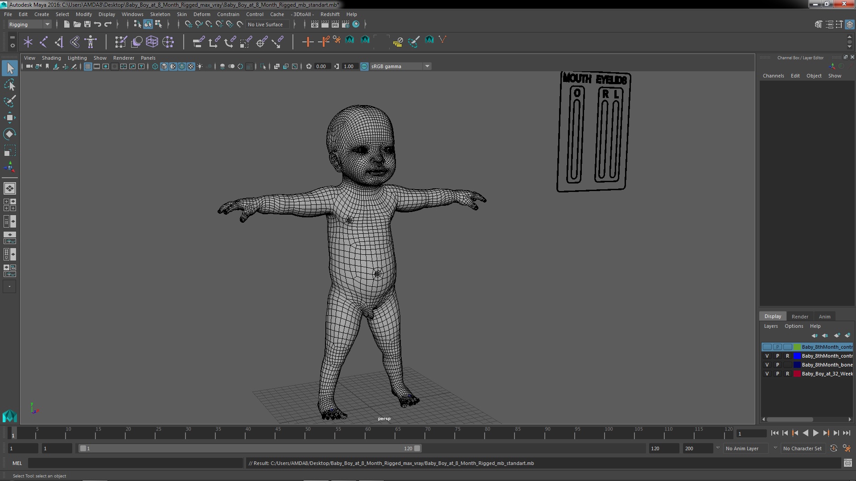Go to start of playback range

(x=774, y=433)
